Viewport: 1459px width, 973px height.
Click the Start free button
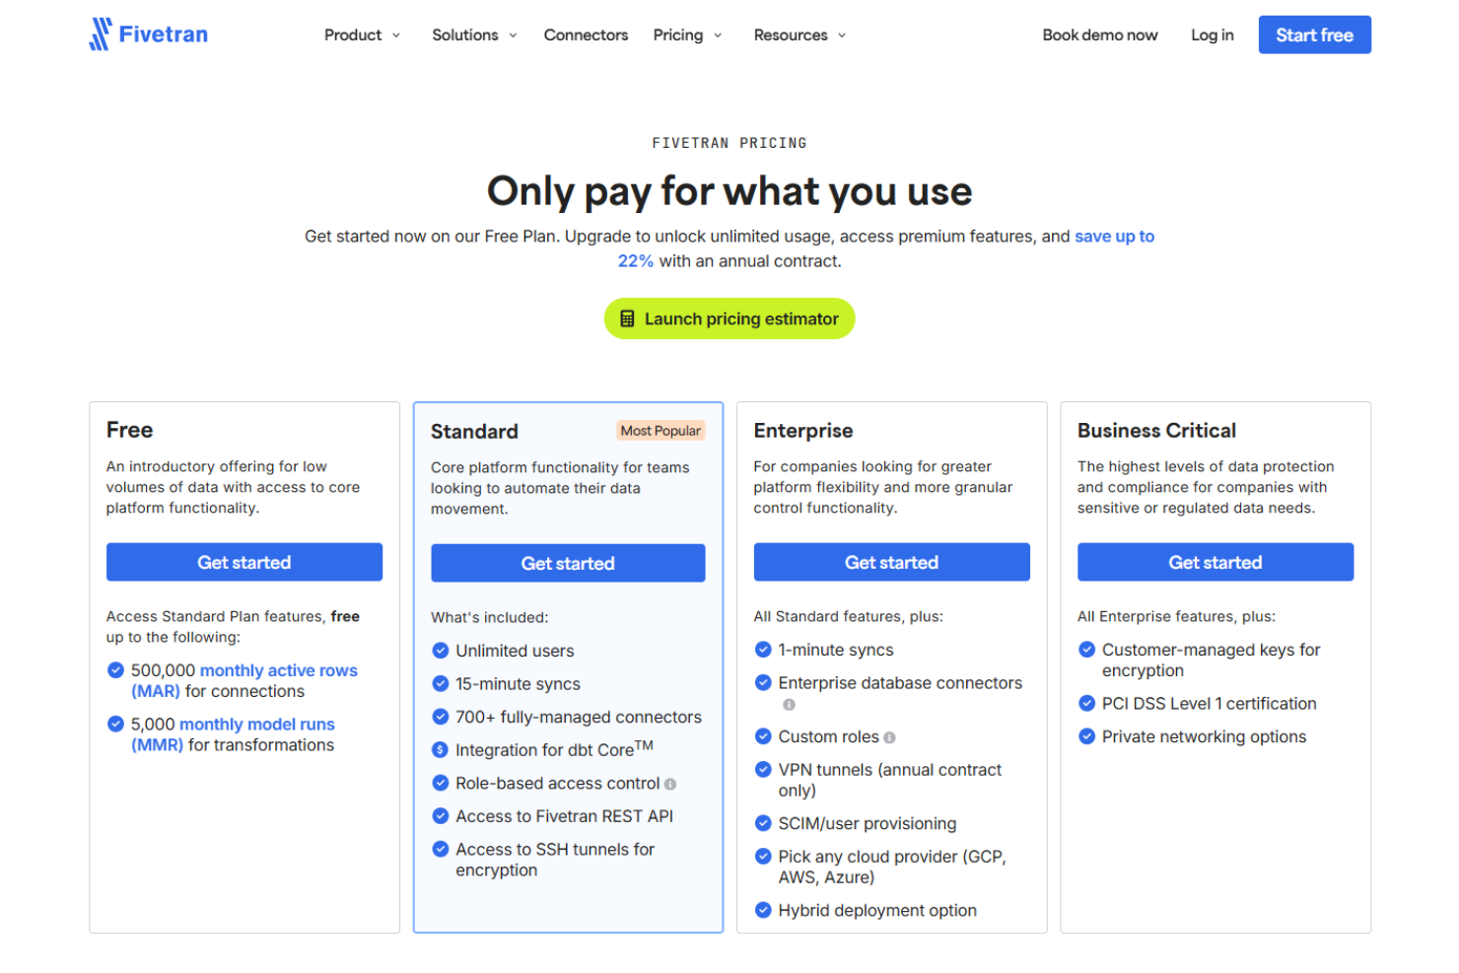pos(1314,35)
